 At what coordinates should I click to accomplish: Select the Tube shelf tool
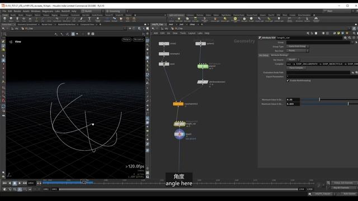coord(17,19)
